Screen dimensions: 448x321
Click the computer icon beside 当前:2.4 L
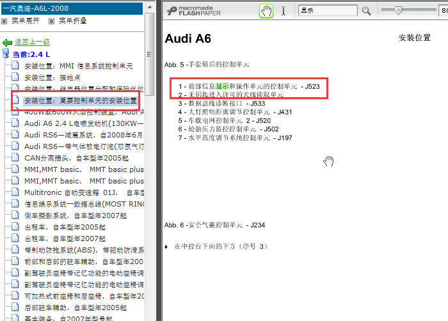pos(5,54)
